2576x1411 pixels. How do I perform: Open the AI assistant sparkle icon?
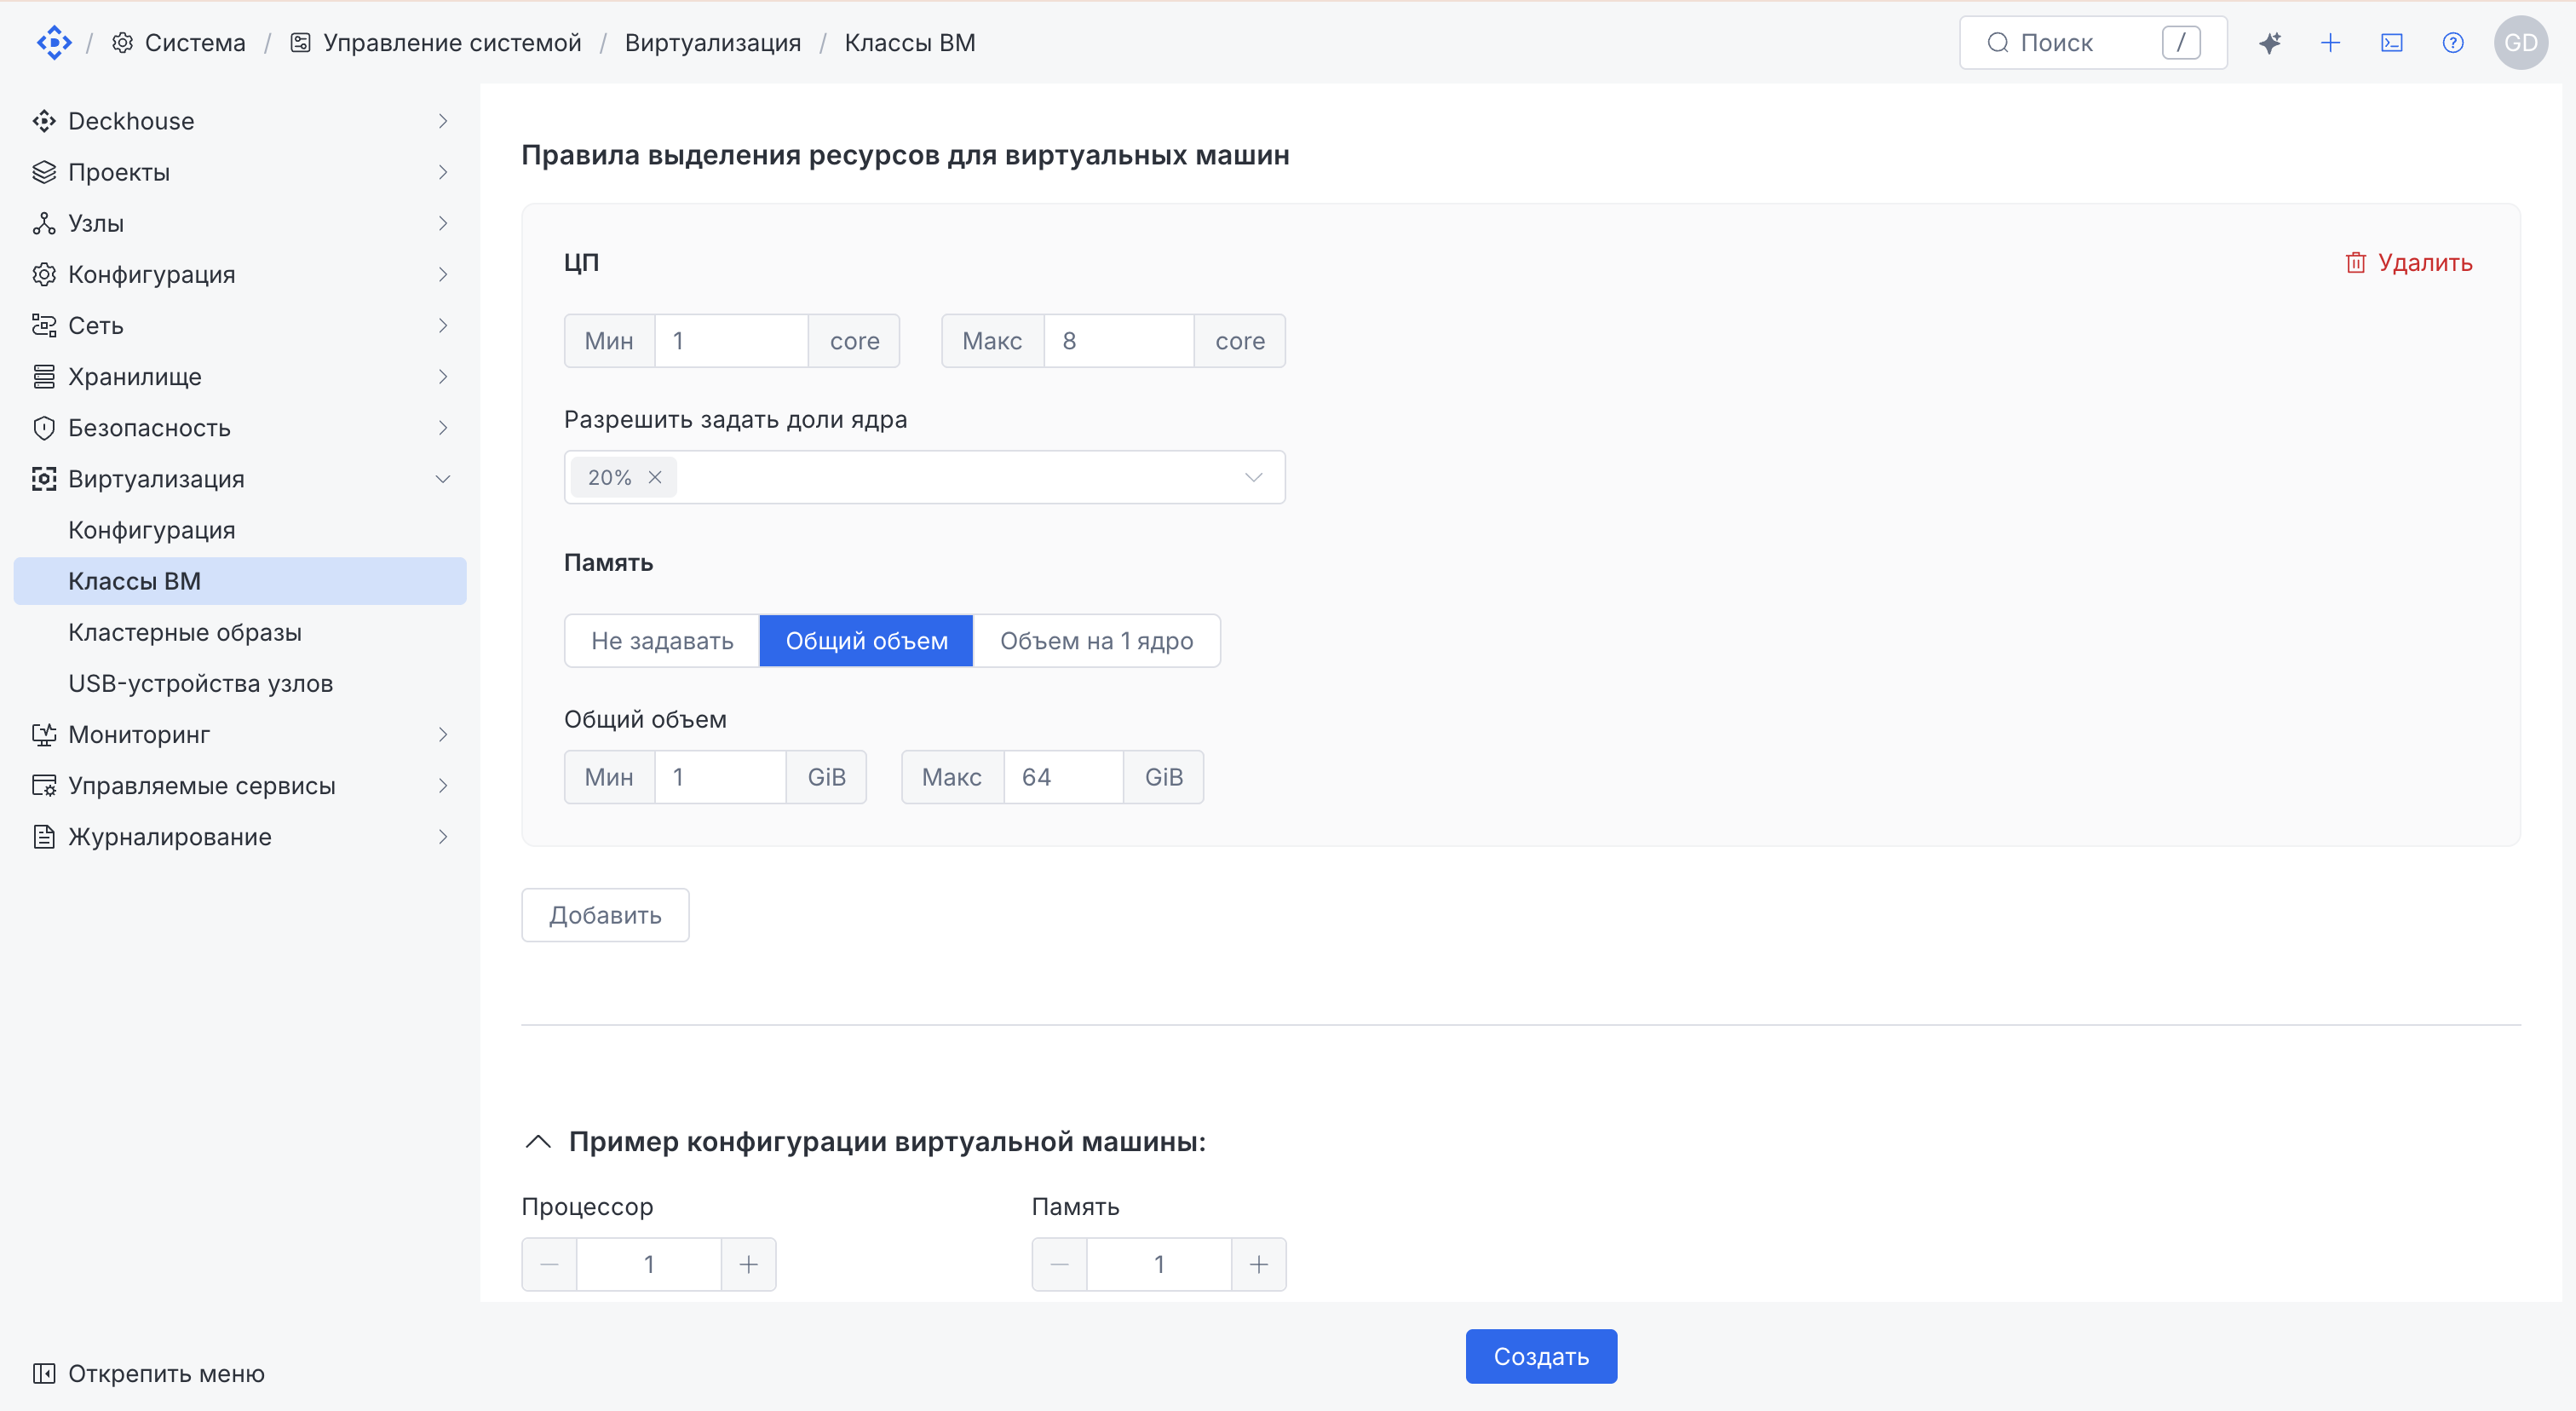point(2270,43)
